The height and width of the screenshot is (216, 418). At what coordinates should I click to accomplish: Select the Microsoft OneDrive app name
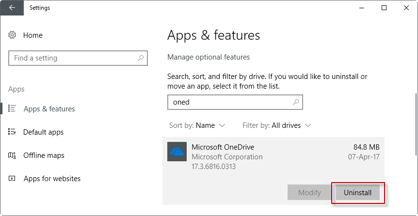click(223, 147)
